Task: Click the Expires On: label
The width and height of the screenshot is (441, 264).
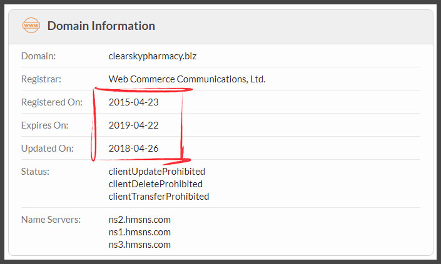Action: tap(45, 125)
